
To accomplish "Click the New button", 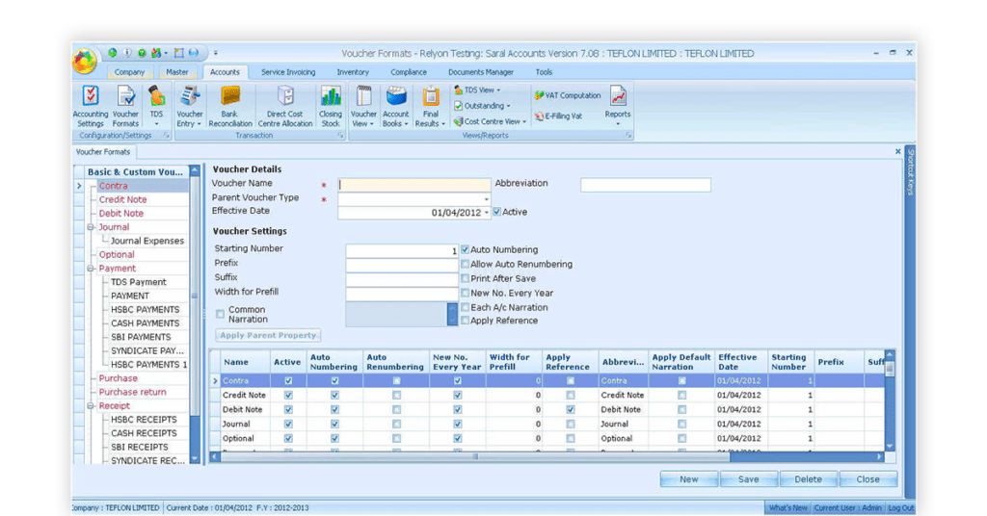I will click(688, 478).
